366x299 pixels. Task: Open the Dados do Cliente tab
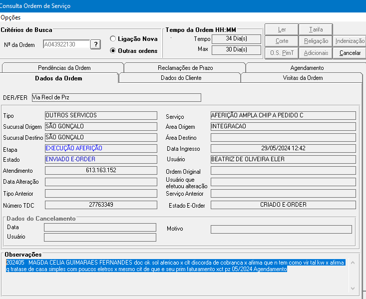[x=181, y=78]
